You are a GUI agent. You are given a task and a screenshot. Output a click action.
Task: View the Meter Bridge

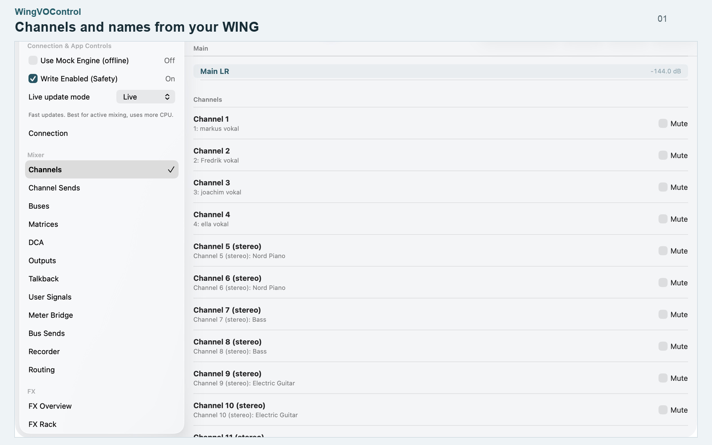click(x=102, y=315)
